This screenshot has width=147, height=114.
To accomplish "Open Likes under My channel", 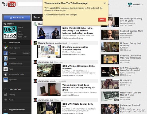I will click(x=20, y=31).
